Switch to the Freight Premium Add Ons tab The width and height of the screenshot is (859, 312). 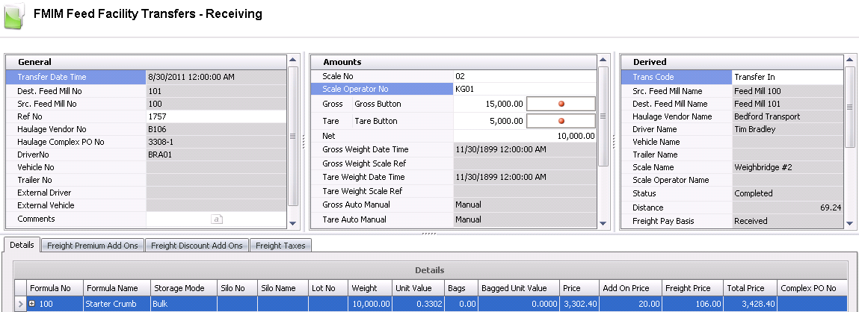[x=92, y=245]
